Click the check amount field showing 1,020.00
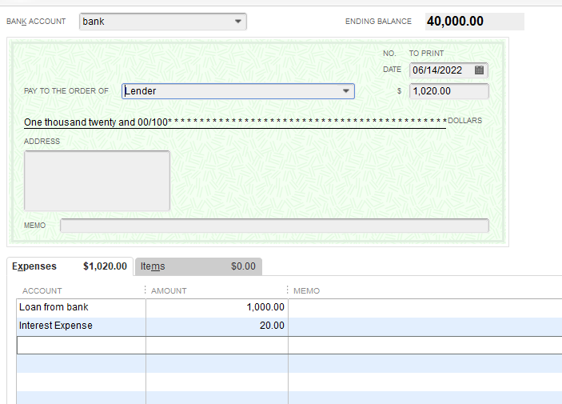 tap(449, 91)
